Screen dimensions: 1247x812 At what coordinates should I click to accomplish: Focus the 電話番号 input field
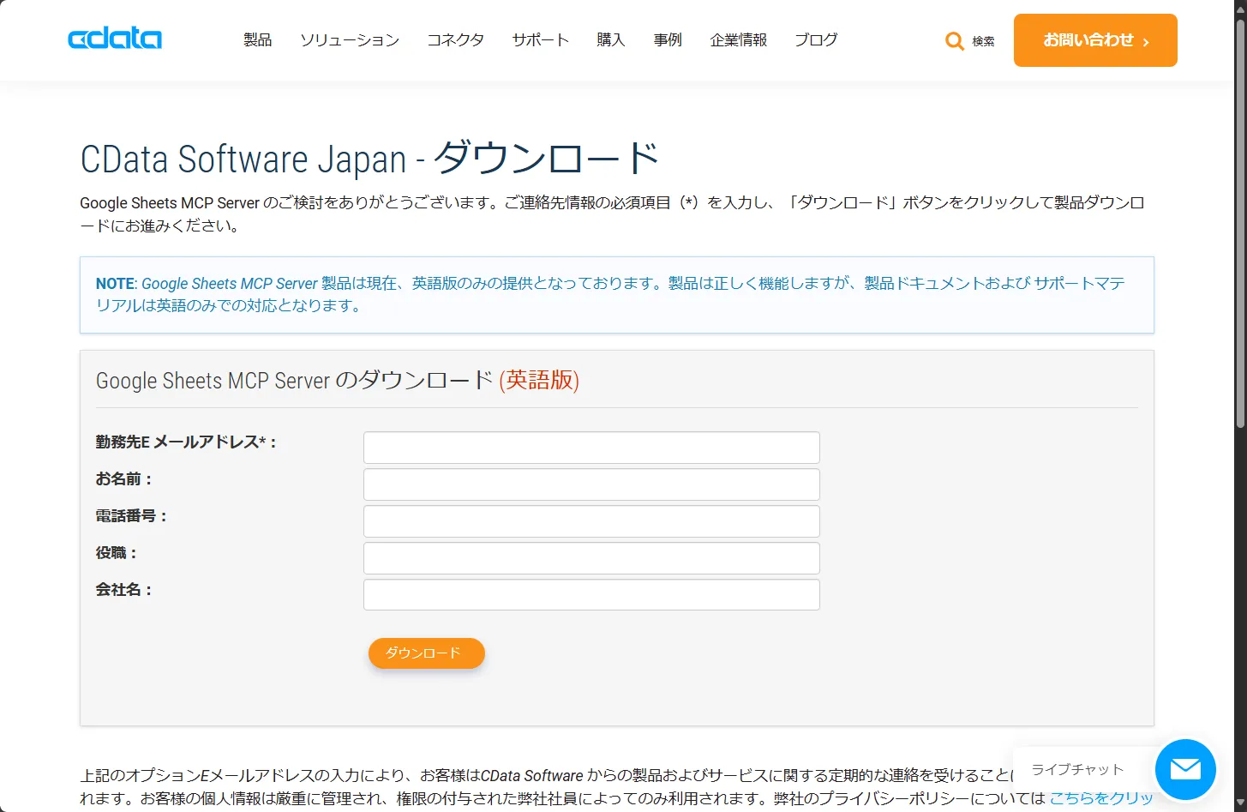coord(591,521)
